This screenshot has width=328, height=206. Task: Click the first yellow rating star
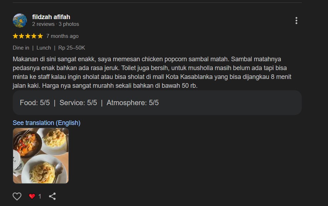click(16, 36)
